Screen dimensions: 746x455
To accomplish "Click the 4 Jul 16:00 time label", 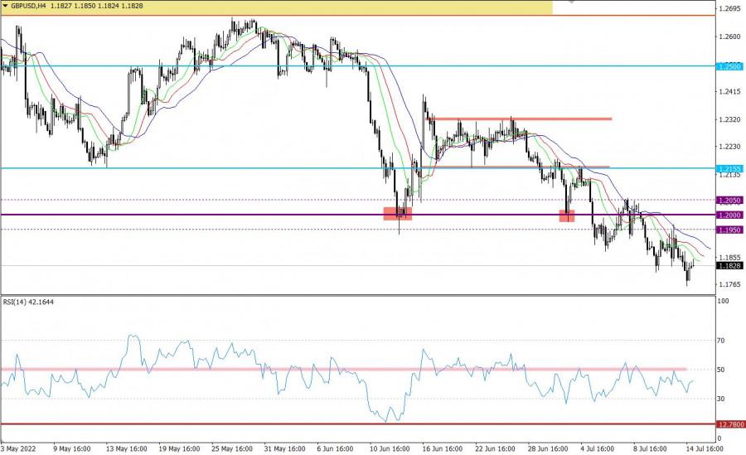I will click(x=597, y=449).
